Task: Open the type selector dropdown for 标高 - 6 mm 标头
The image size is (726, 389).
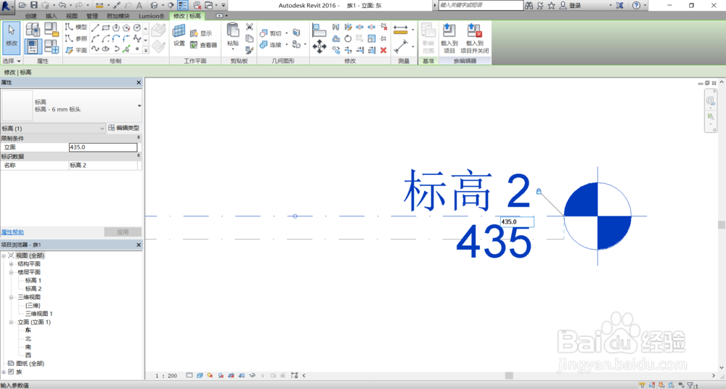Action: coord(139,105)
